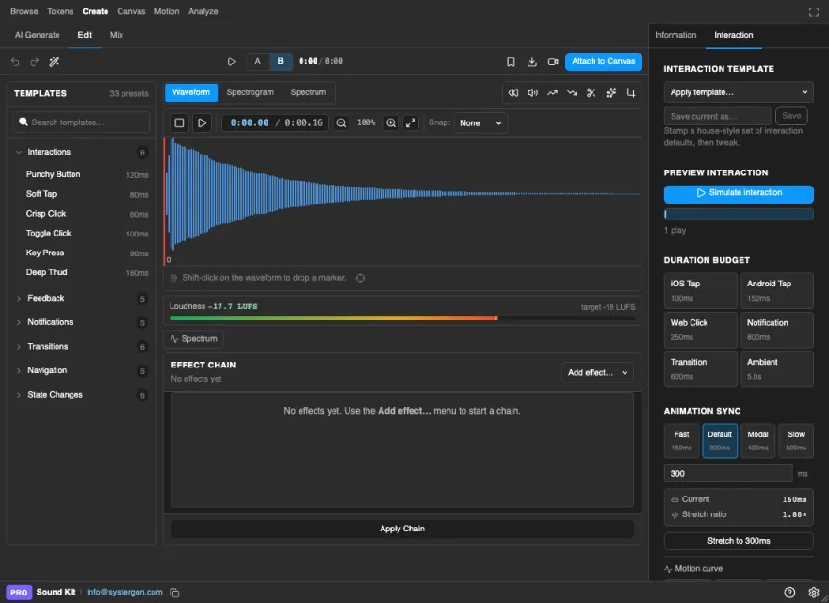
Task: Enter fullscreen using top-right icon
Action: [x=814, y=12]
